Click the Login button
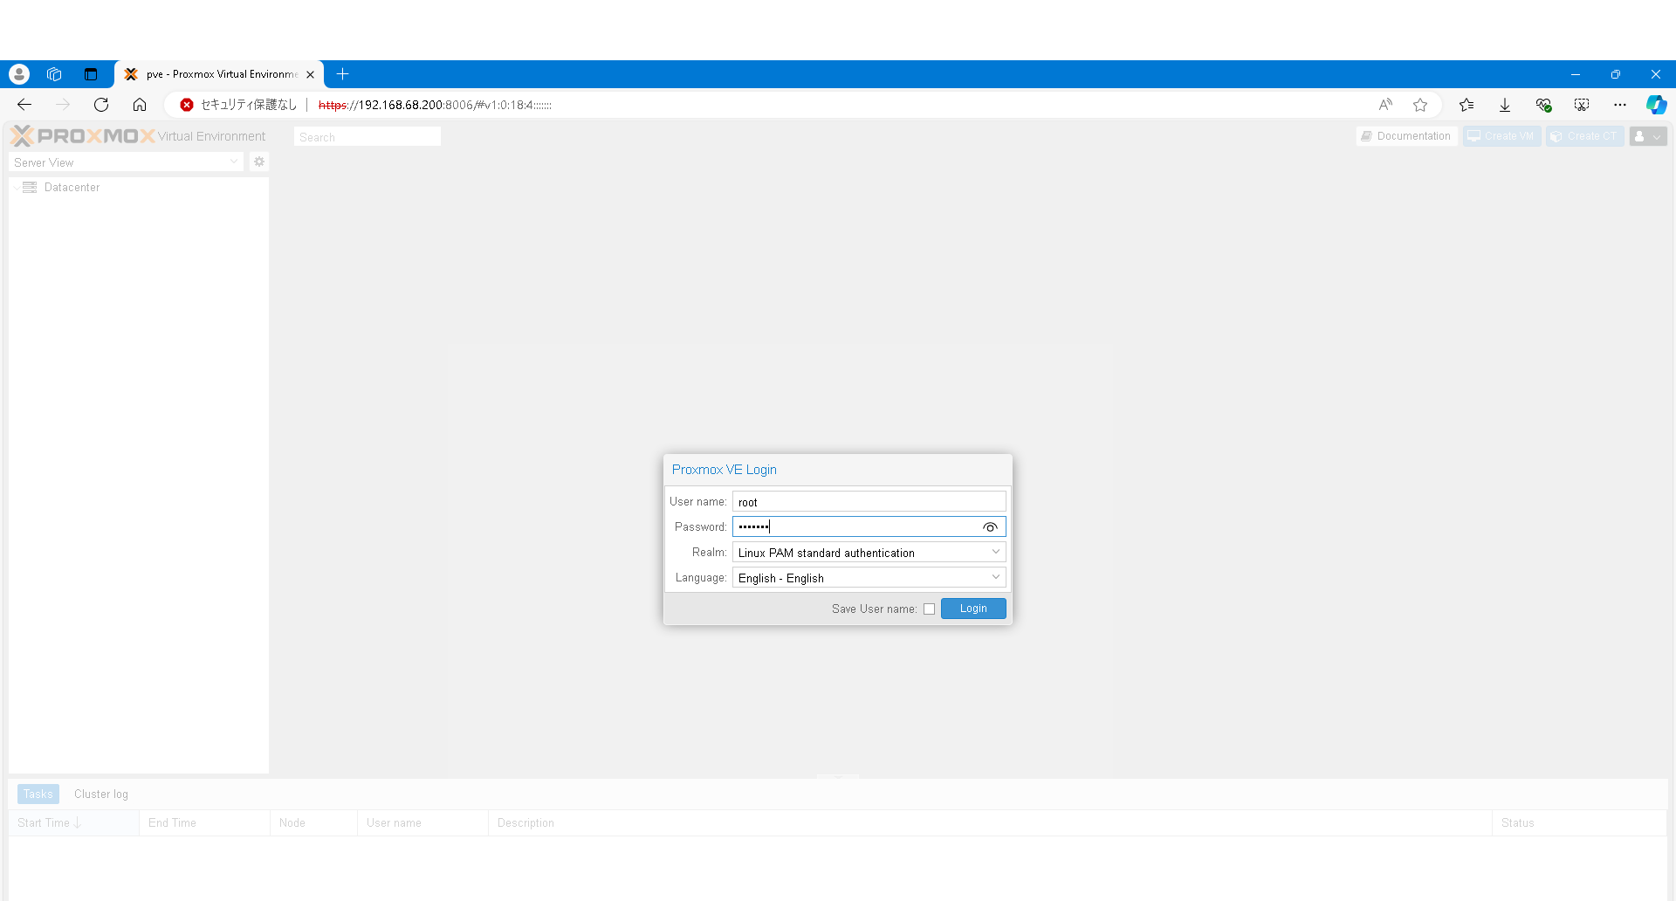1676x901 pixels. click(x=973, y=609)
